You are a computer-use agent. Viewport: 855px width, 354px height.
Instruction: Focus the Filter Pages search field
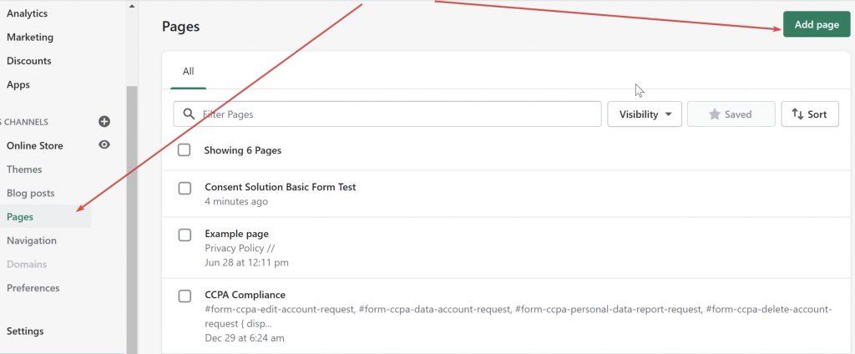(392, 114)
